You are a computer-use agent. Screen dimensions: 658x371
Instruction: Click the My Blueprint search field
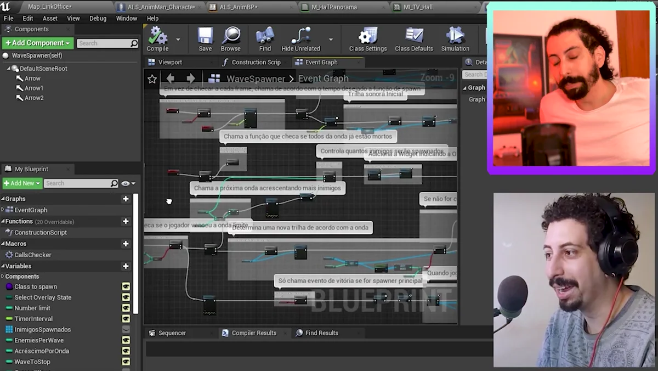pos(81,183)
